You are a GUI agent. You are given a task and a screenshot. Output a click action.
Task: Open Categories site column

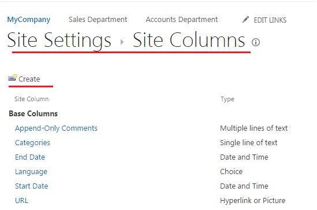click(32, 143)
